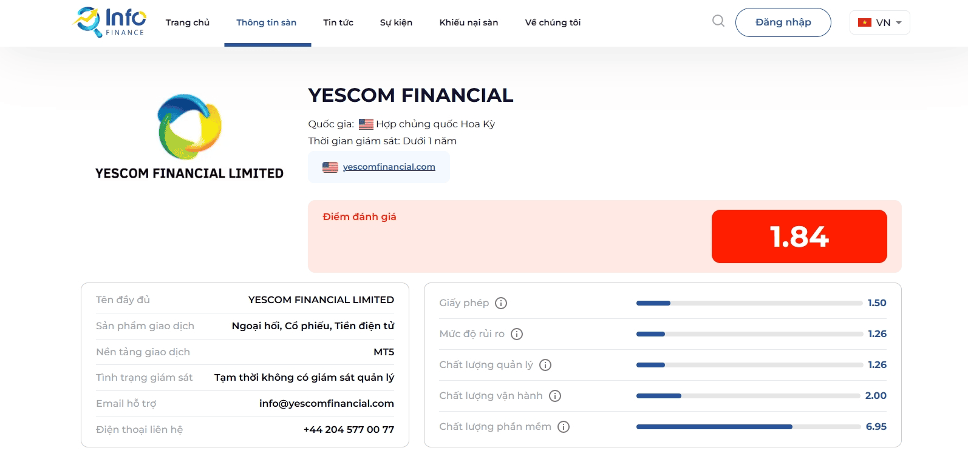Open the yescomfinancial.com link

[x=389, y=167]
